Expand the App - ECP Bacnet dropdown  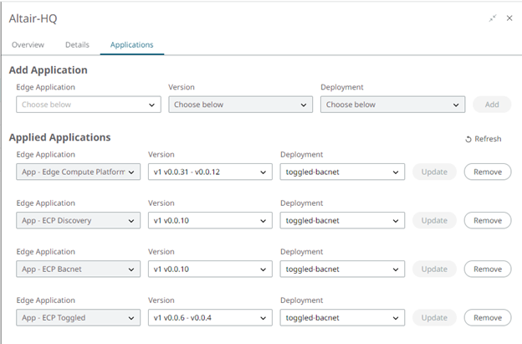pos(78,269)
